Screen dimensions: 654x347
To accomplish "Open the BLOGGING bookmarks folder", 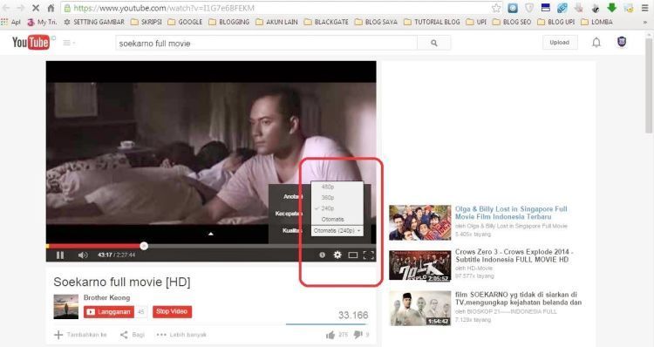I will pyautogui.click(x=229, y=22).
